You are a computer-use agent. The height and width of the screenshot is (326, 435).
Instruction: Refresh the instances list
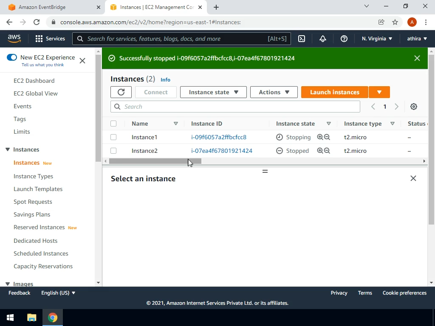point(121,92)
